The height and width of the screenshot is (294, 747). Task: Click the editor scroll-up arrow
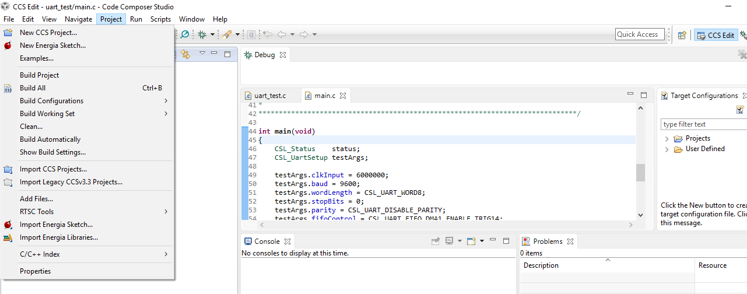pos(640,107)
